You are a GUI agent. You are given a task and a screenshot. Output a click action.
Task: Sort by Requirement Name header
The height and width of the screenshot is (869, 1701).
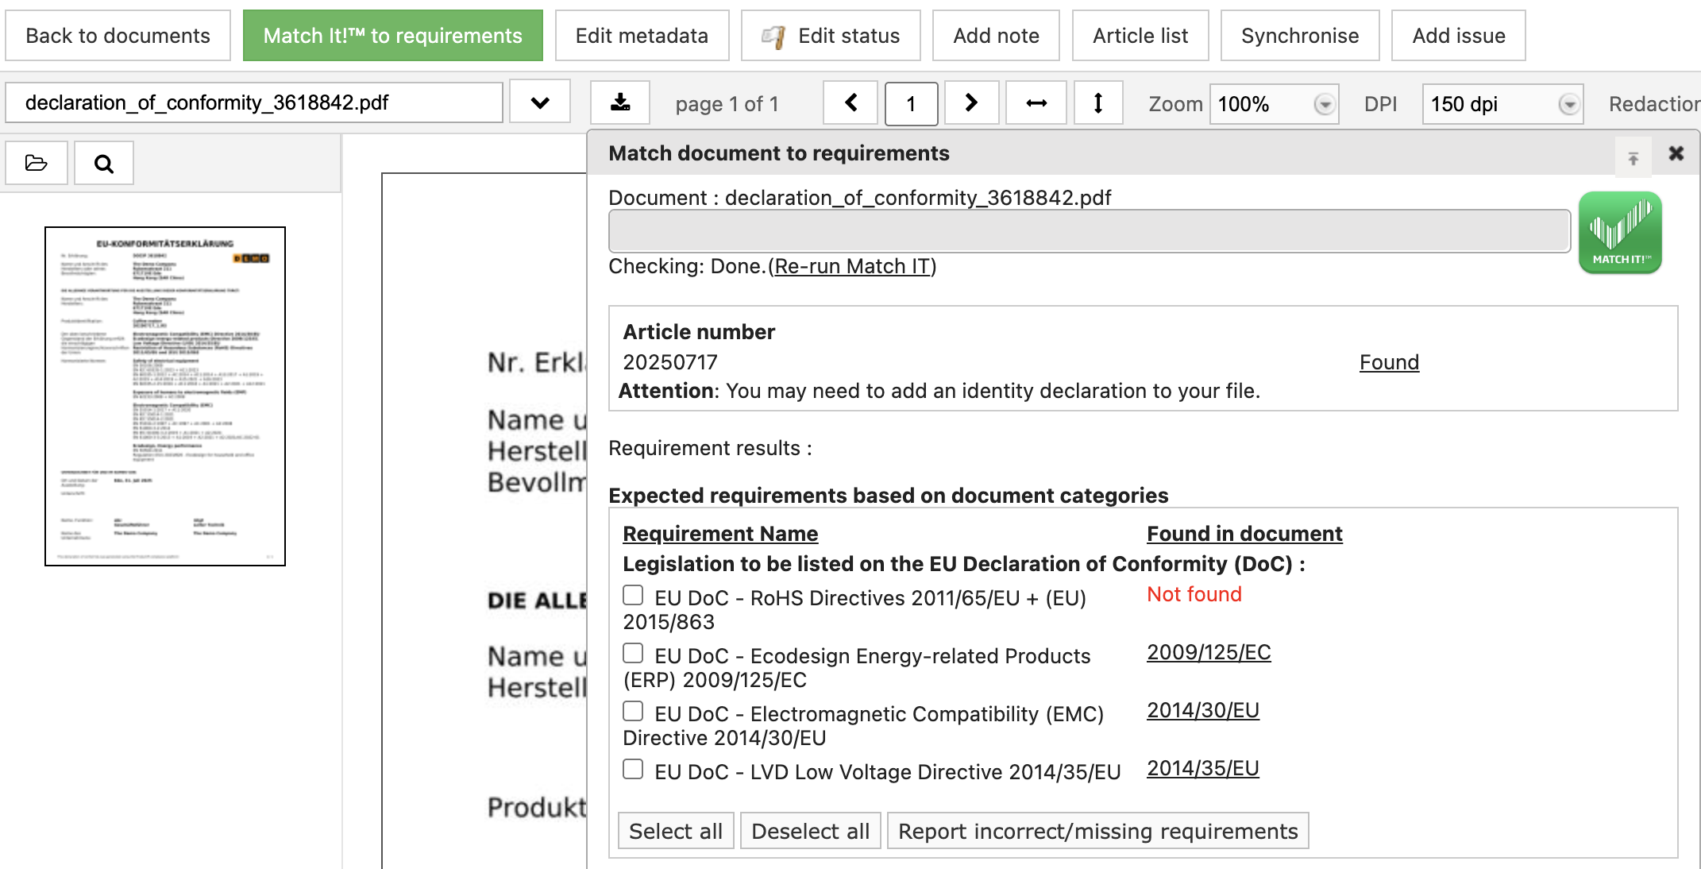(x=720, y=534)
